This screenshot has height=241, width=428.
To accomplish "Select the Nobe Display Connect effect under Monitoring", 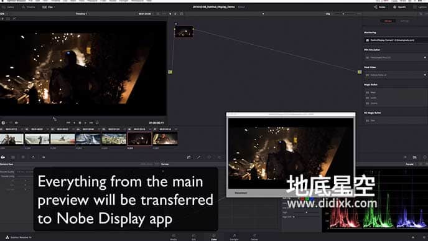I will (396, 40).
